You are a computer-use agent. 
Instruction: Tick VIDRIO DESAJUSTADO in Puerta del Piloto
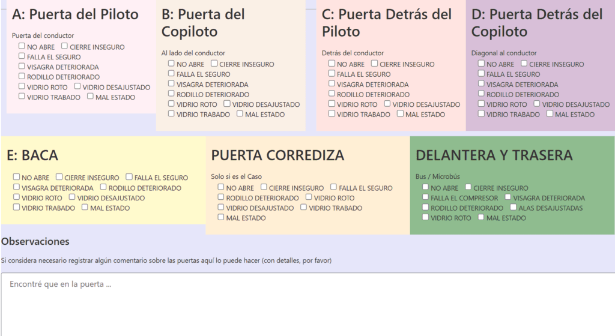click(x=77, y=86)
